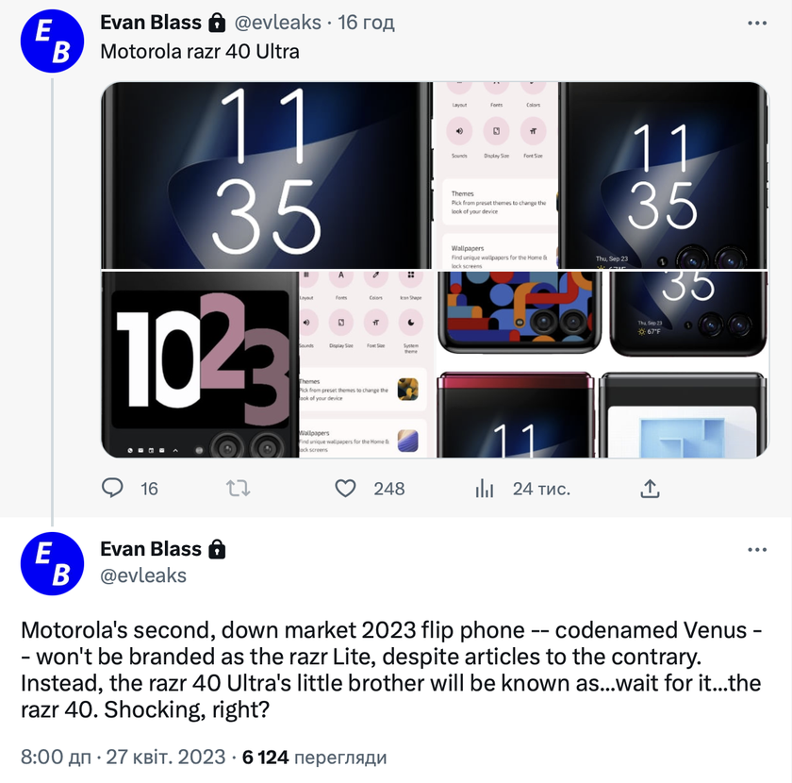Click the share icon on first tweet
Viewport: 792px width, 783px height.
coord(650,488)
